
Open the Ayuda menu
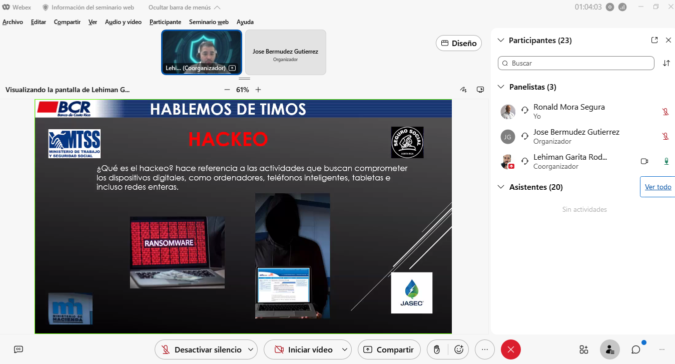click(x=245, y=22)
